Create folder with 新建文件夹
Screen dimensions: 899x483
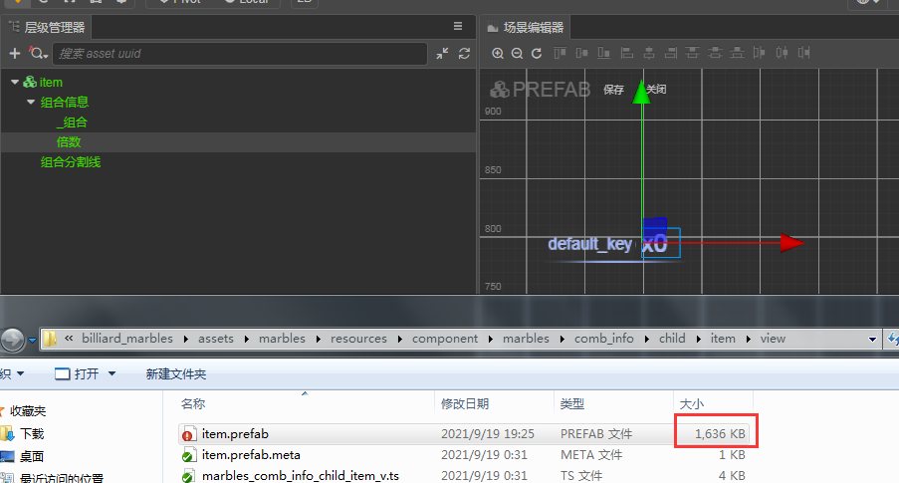coord(176,374)
